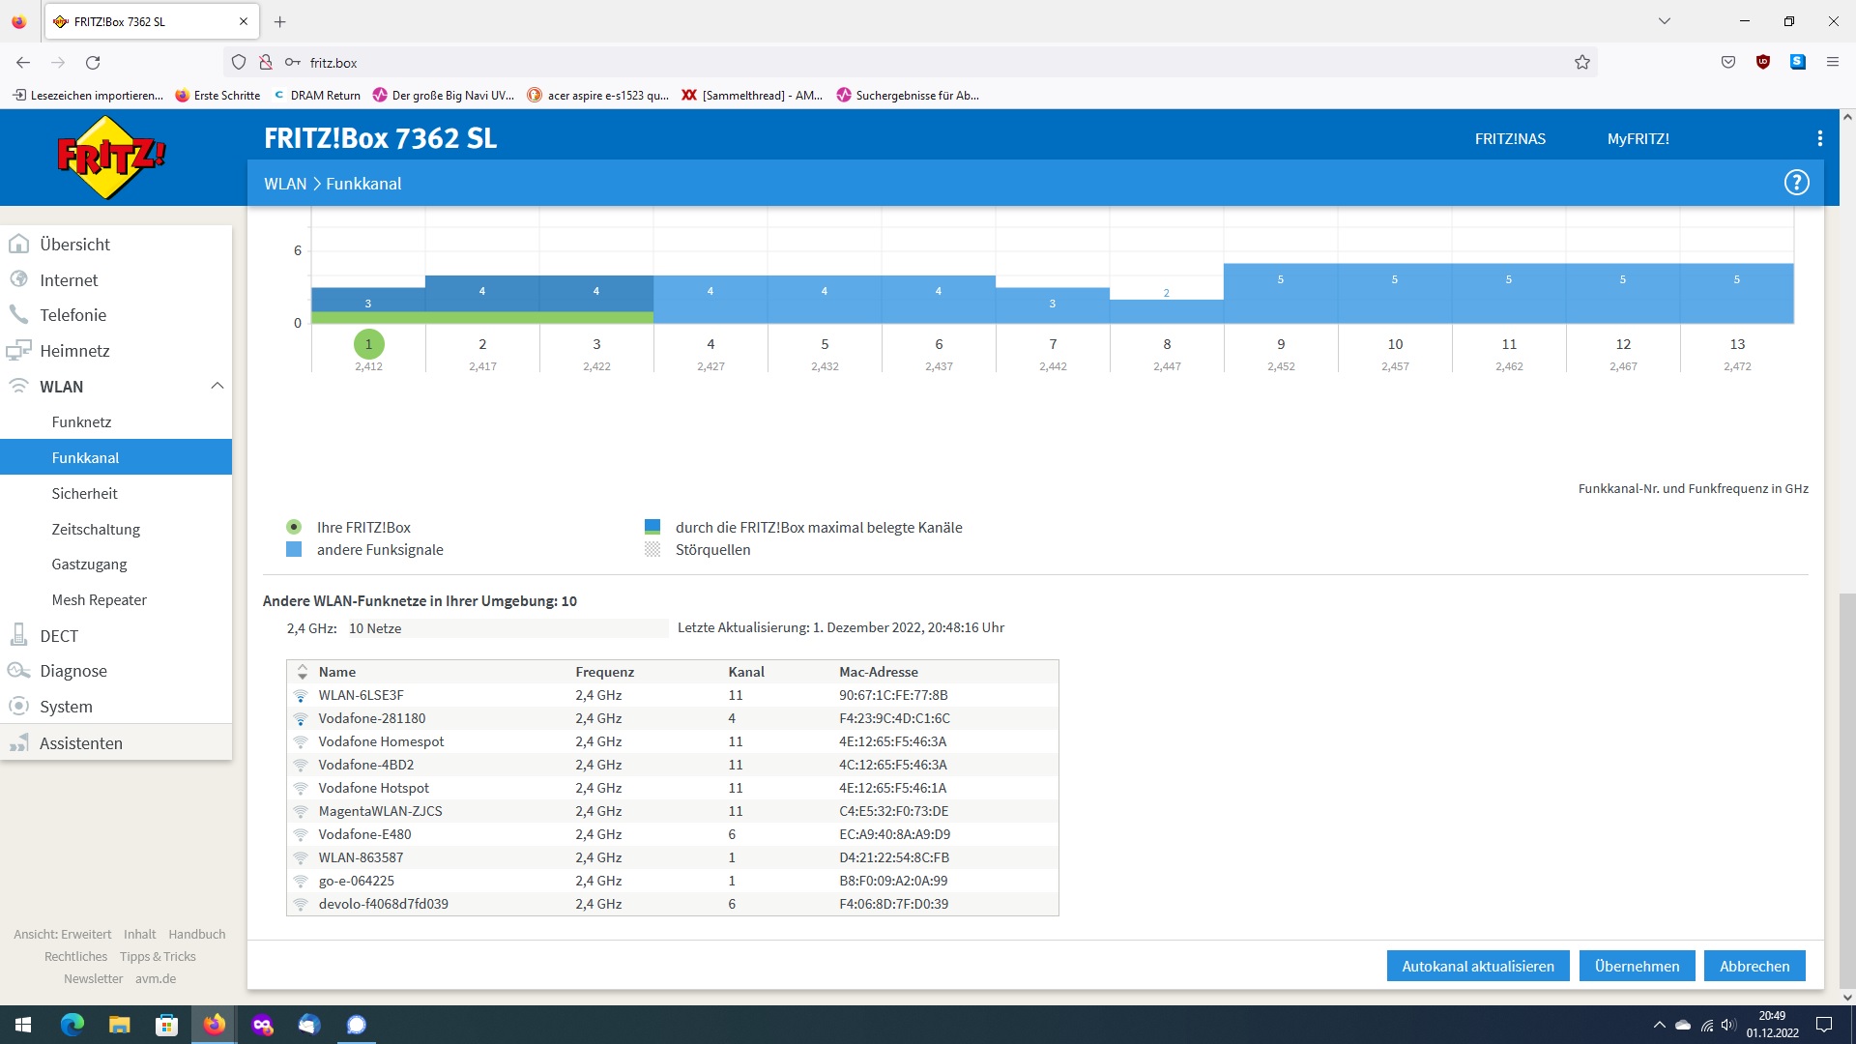Show hidden system tray icons
This screenshot has width=1856, height=1044.
[1659, 1025]
